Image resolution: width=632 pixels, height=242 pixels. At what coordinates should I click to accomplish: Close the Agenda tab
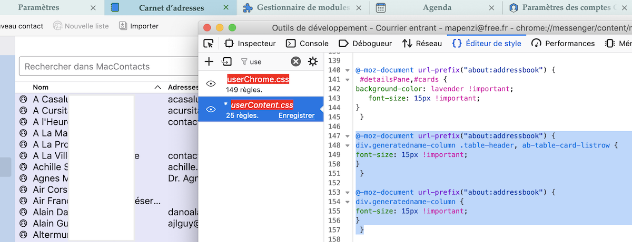click(491, 8)
